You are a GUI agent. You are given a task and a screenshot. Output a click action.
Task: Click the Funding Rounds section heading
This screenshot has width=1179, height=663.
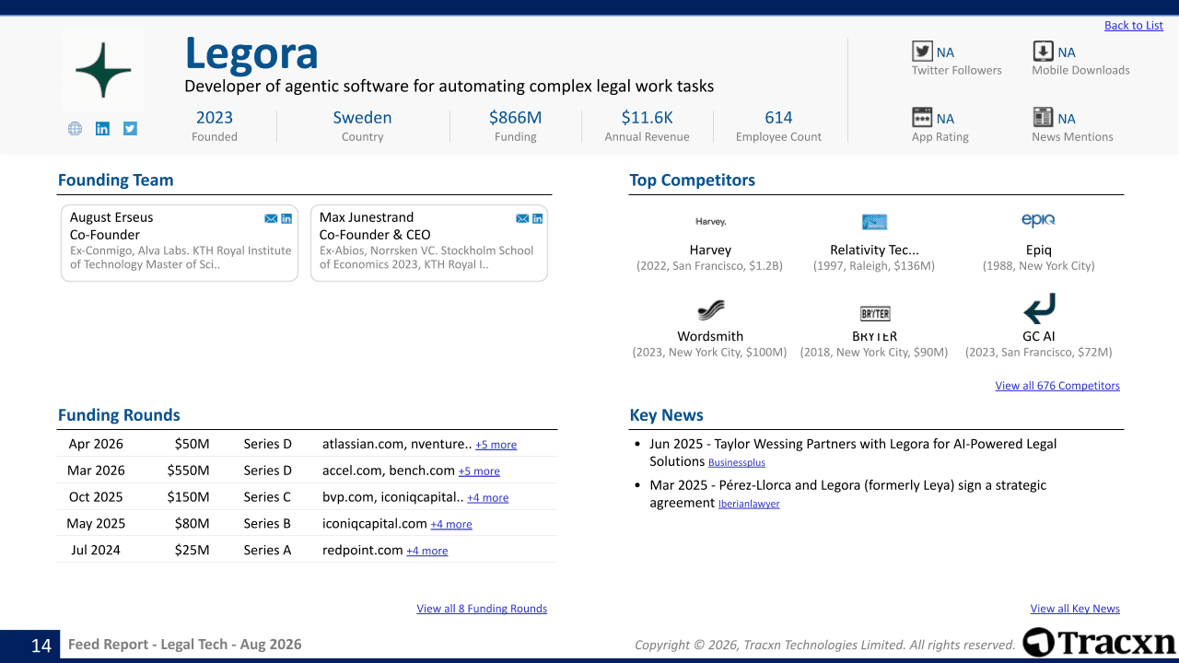coord(119,415)
